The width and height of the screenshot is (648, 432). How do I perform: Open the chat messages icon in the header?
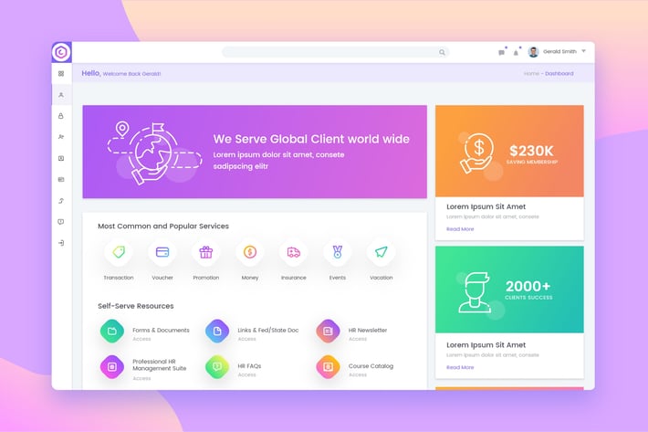[x=501, y=52]
